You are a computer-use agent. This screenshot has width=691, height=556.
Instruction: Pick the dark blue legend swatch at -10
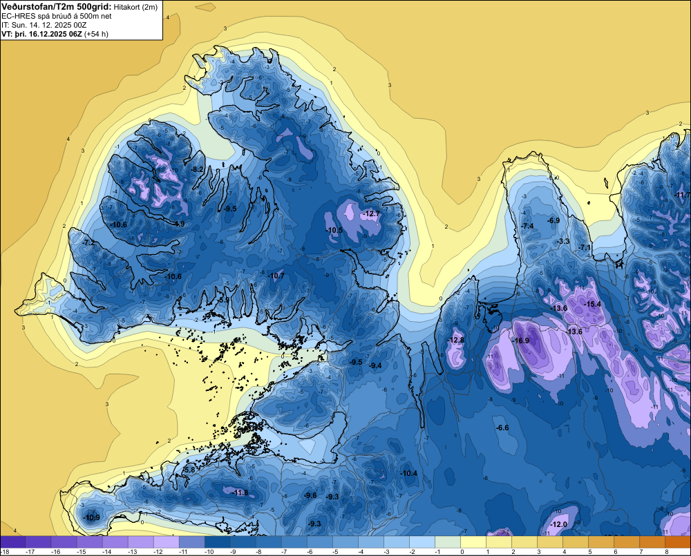click(x=218, y=541)
